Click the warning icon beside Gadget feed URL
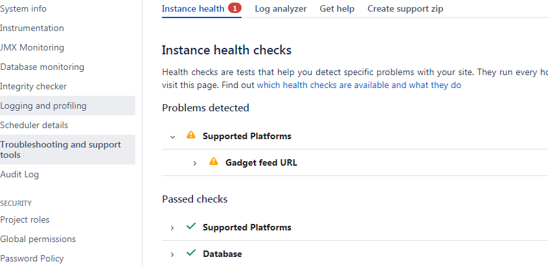548x266 pixels. [x=214, y=162]
